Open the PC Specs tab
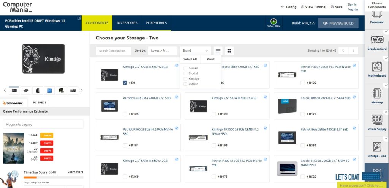389x188 pixels. (40, 103)
